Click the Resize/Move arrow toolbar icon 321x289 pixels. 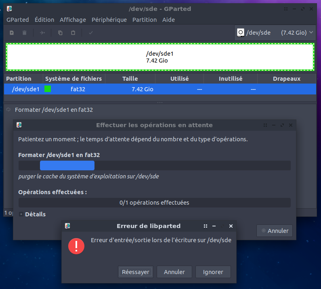pos(42,33)
